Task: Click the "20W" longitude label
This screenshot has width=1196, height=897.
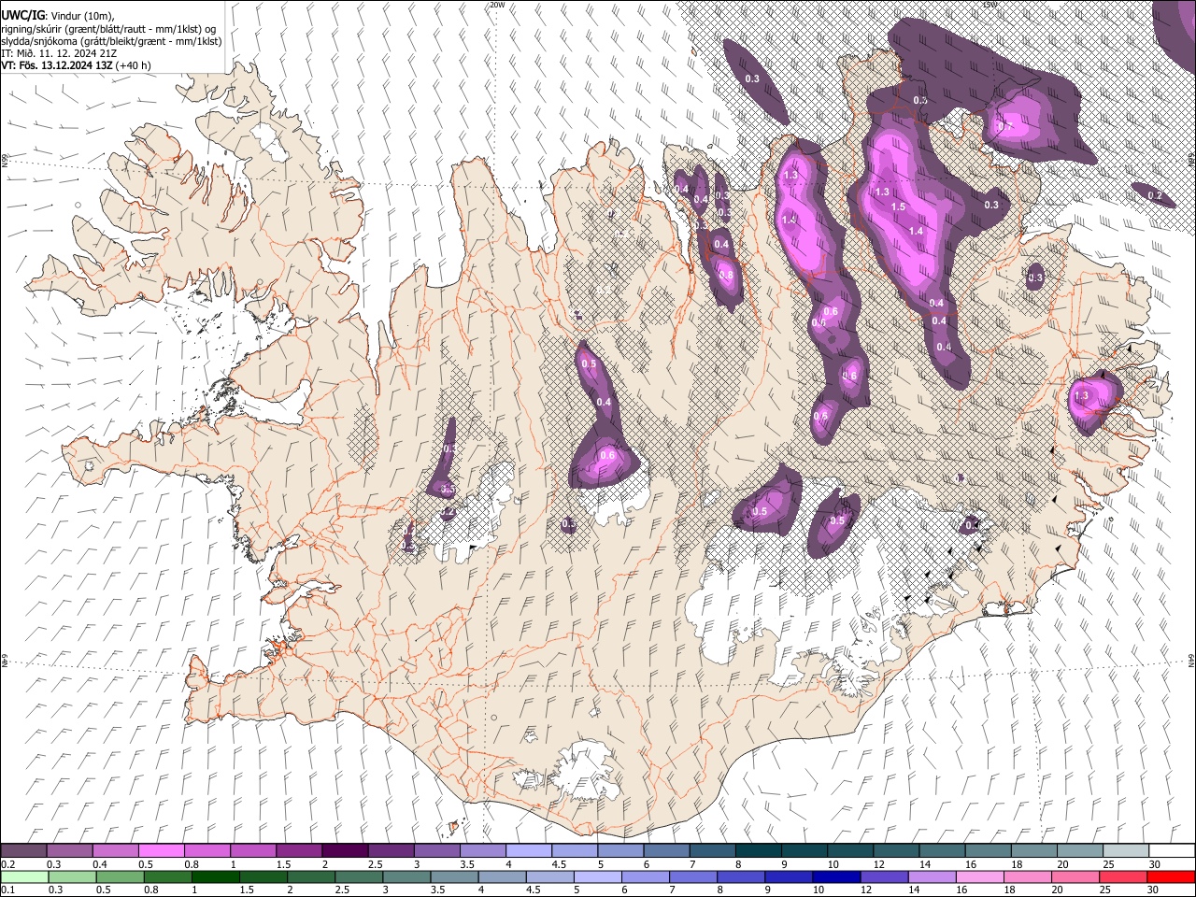Action: (497, 5)
